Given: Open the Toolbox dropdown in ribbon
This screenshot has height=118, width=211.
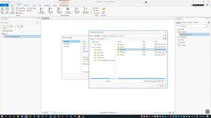Looking at the screenshot, I should 20,13.
